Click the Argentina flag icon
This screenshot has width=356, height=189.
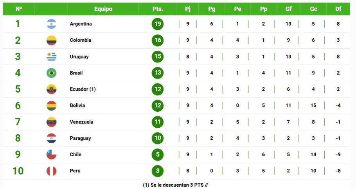pos(52,24)
